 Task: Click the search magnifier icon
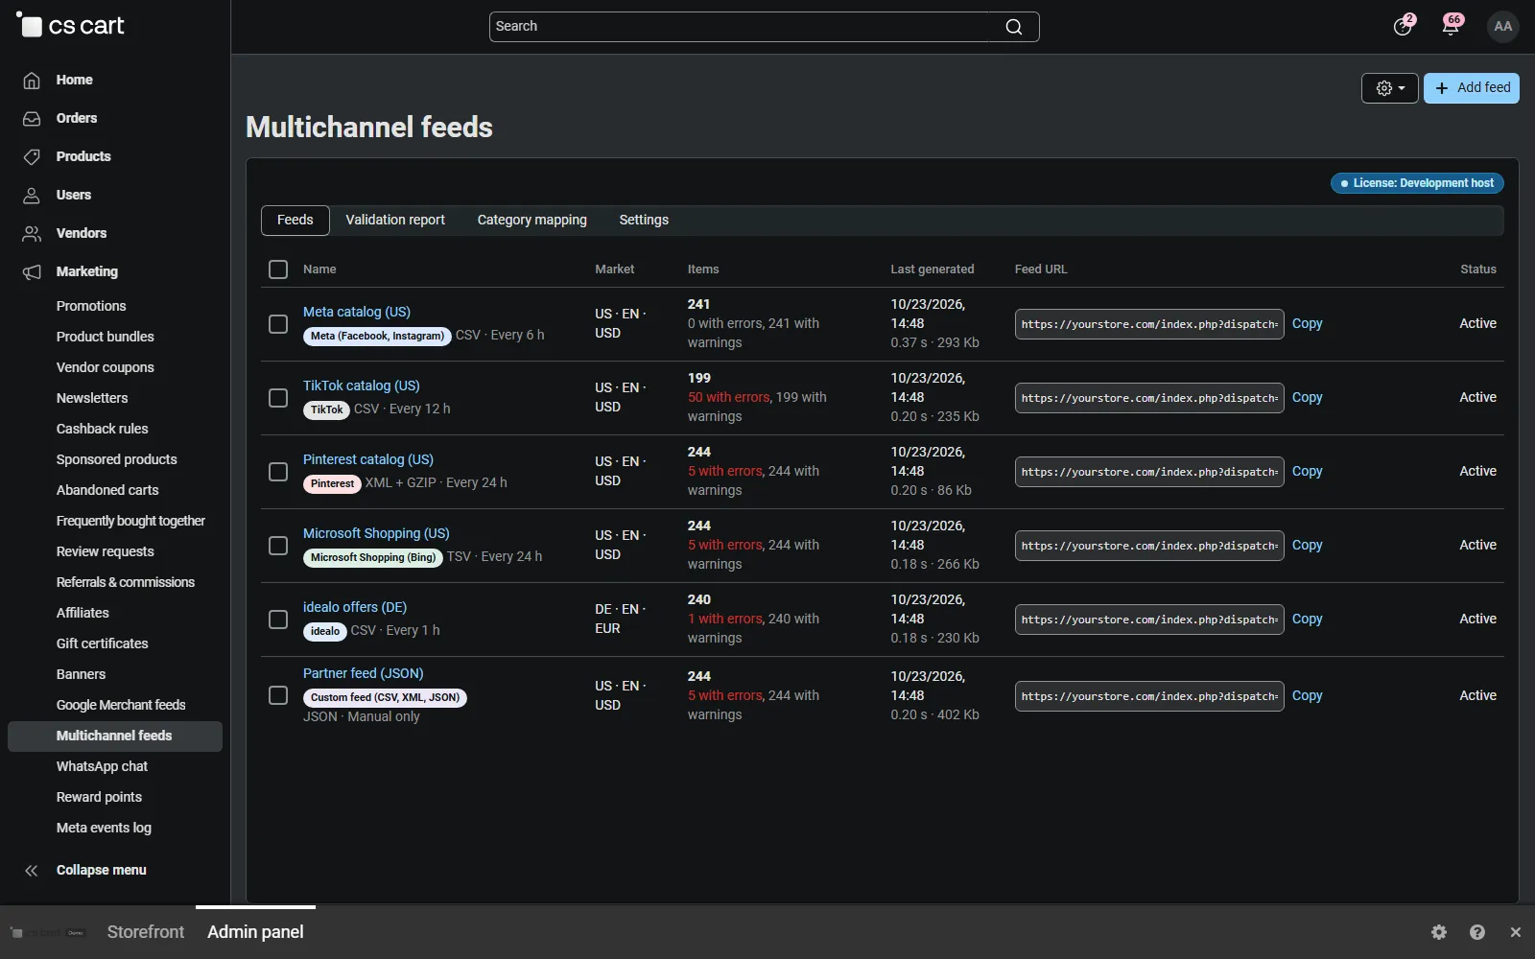pyautogui.click(x=1014, y=27)
